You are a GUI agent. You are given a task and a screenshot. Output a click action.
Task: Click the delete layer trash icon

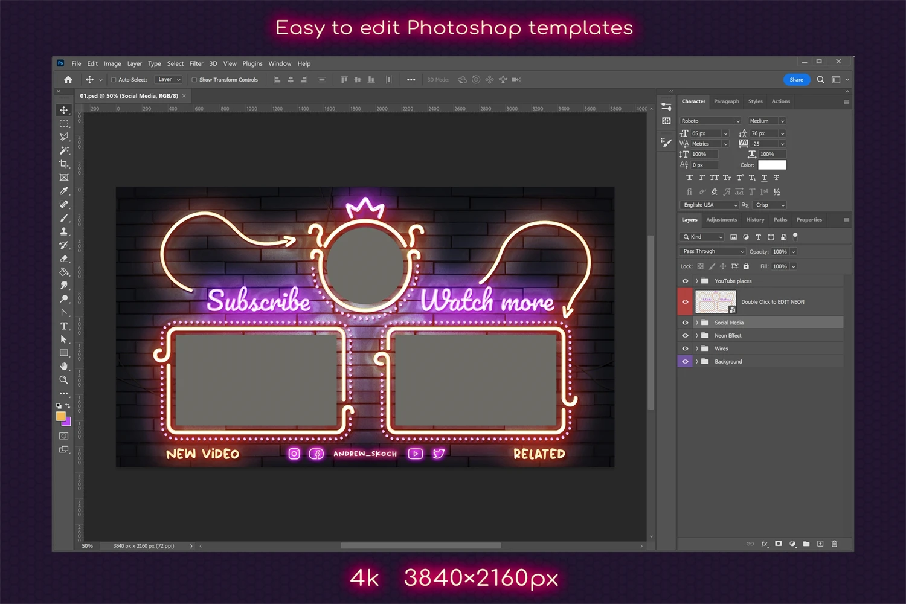tap(834, 544)
